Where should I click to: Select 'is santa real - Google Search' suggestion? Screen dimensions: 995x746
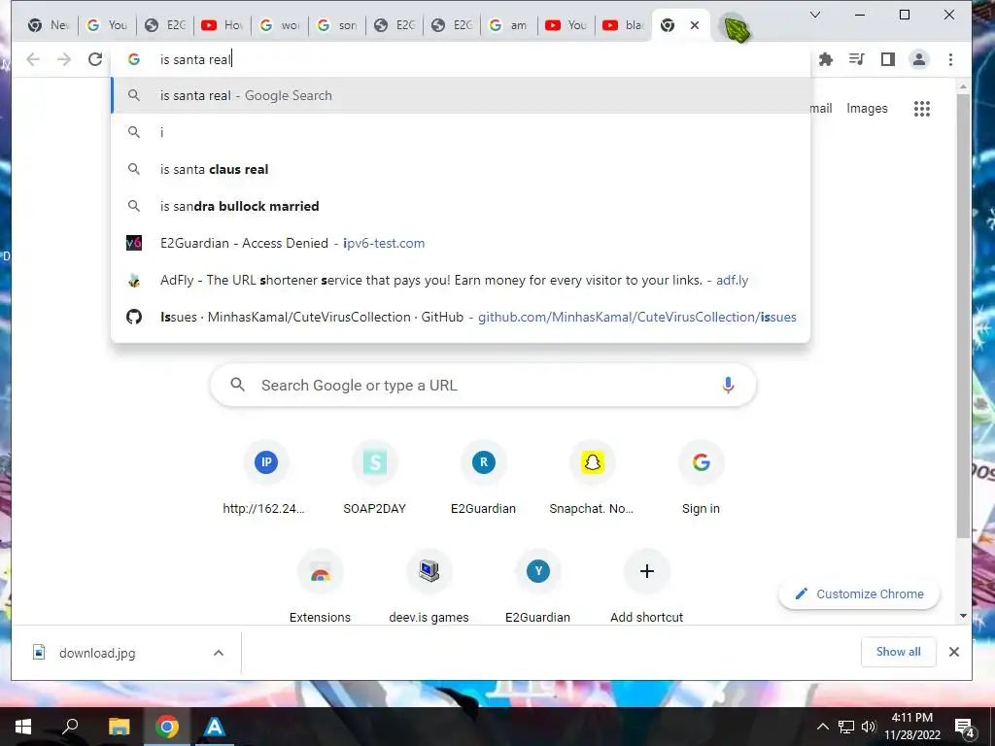(461, 96)
